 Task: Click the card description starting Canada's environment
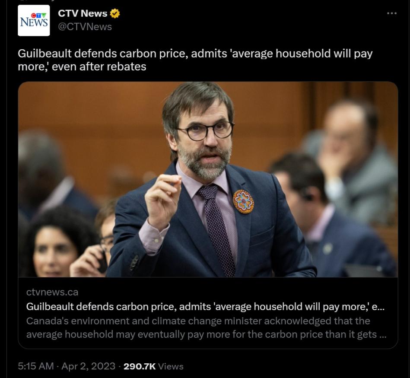pyautogui.click(x=206, y=327)
